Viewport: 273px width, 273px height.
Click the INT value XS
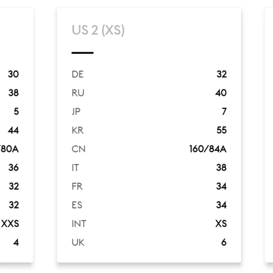(221, 224)
